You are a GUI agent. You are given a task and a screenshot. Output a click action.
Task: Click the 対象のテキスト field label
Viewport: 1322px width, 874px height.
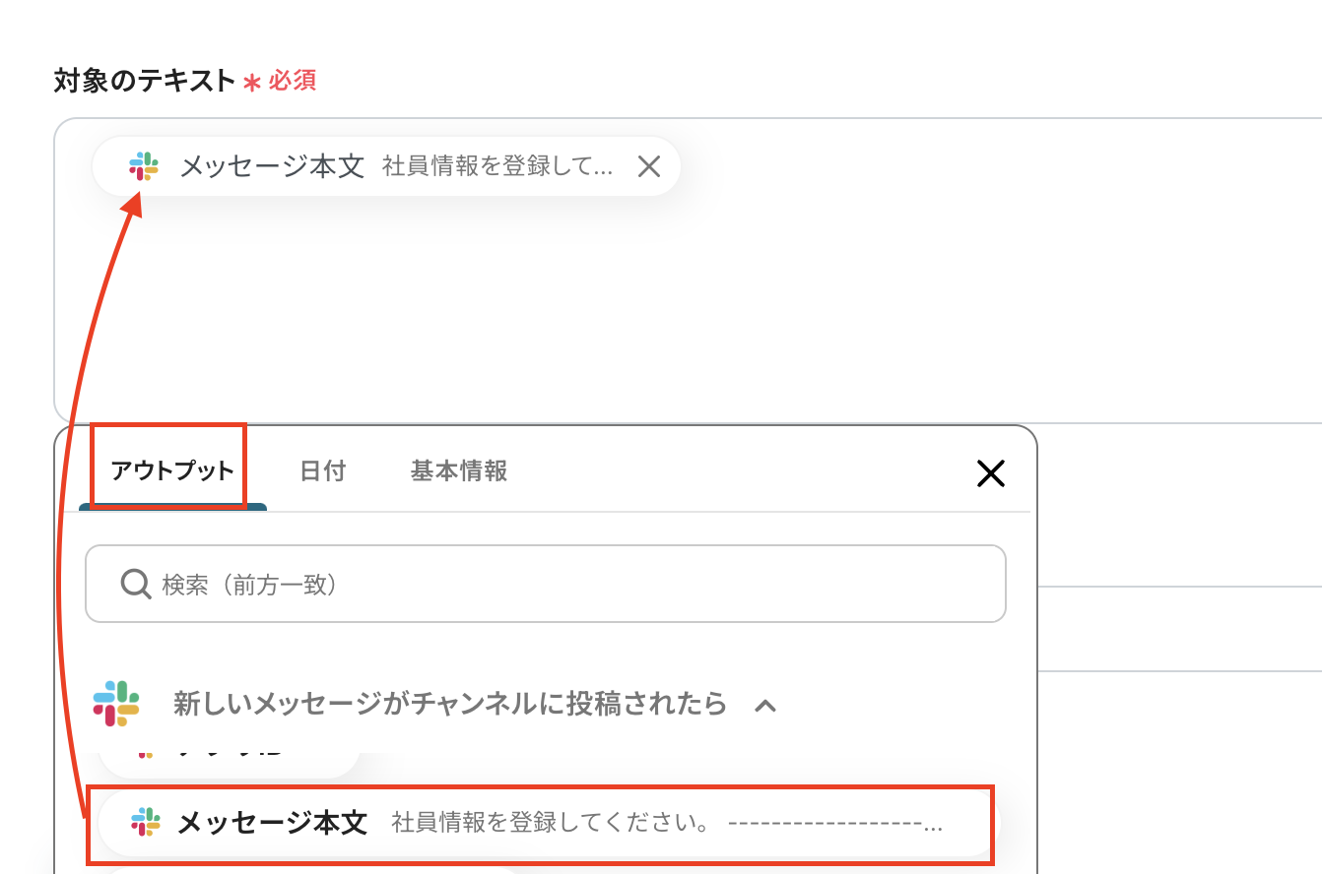[145, 81]
